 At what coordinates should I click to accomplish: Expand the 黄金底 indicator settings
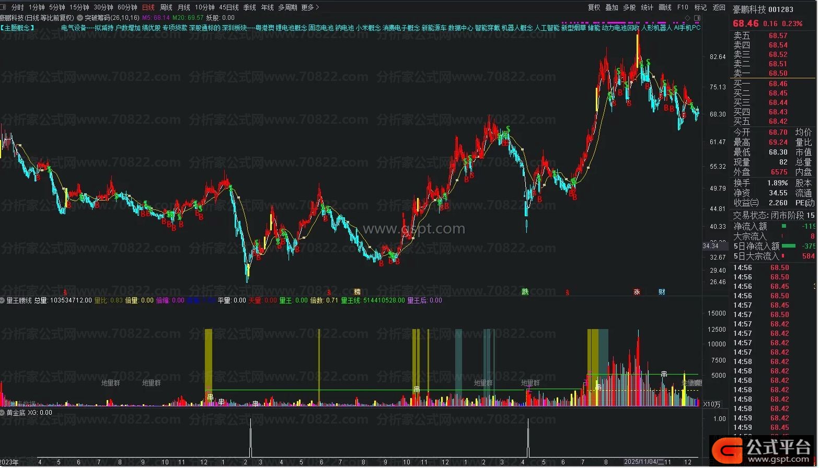(x=3, y=413)
